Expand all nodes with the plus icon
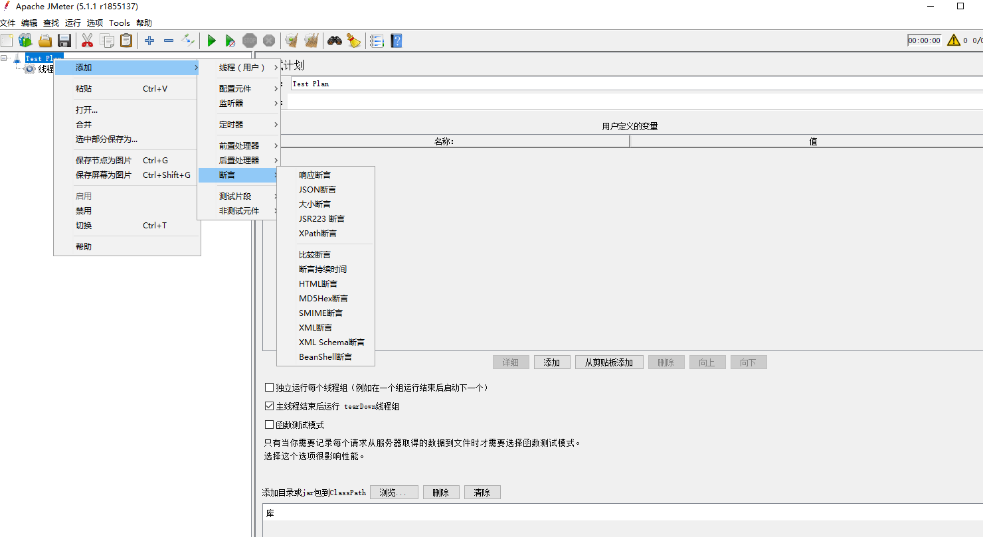983x537 pixels. 149,40
